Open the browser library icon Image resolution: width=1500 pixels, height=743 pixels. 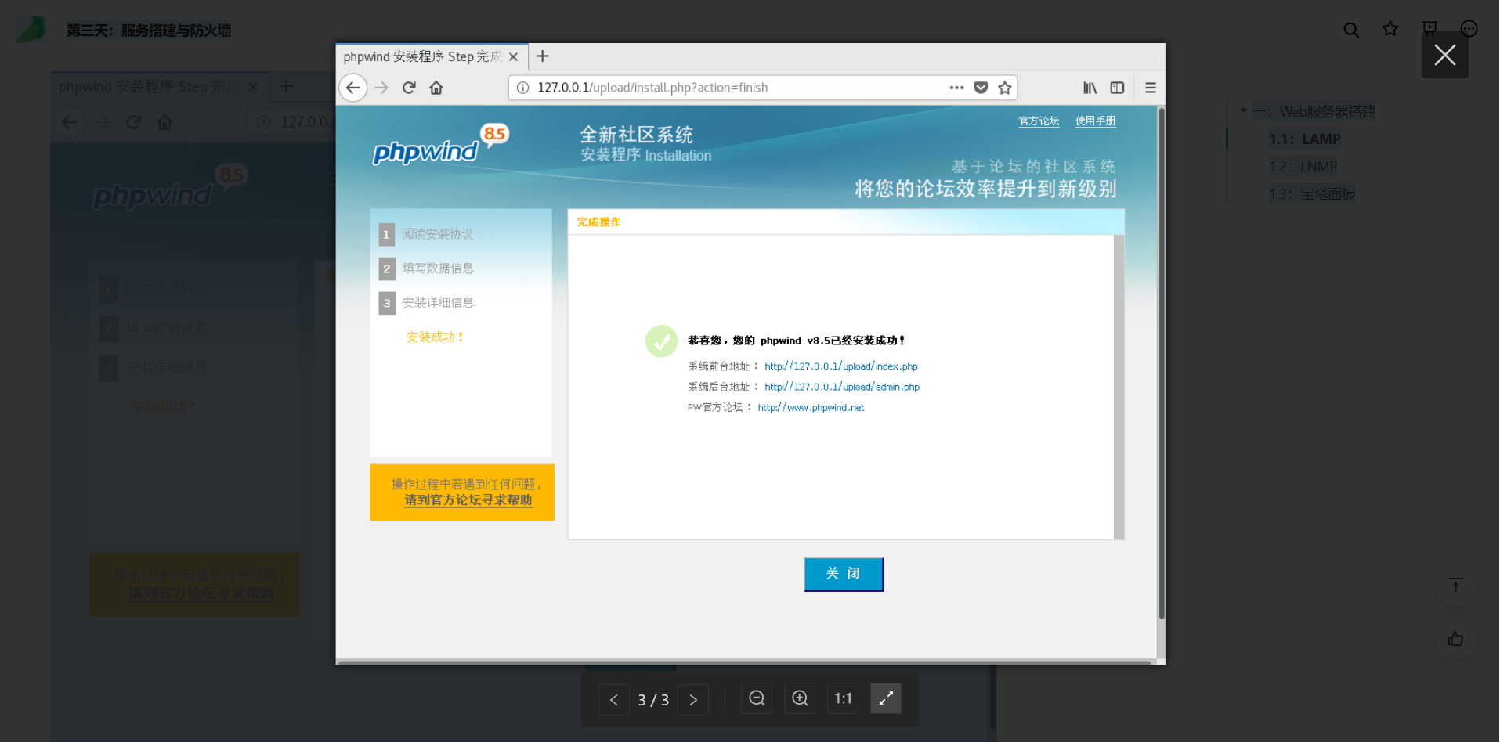pyautogui.click(x=1090, y=88)
